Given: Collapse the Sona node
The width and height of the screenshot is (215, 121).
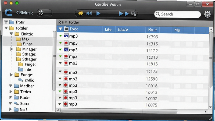Looking at the screenshot, I should click(x=10, y=103).
